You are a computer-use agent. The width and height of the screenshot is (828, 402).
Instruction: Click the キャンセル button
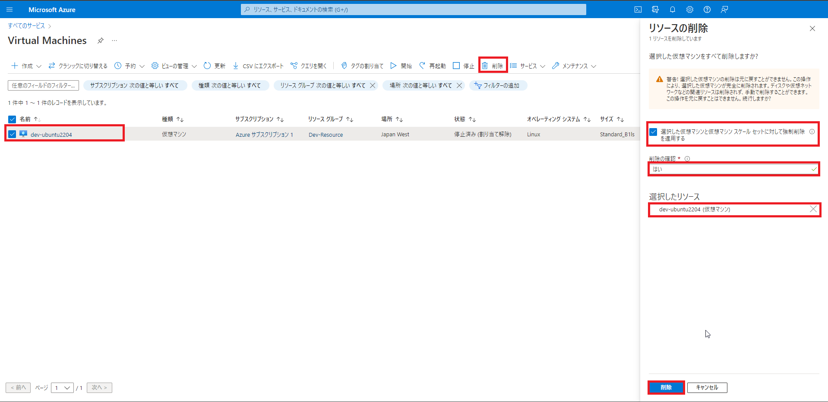[x=707, y=387]
